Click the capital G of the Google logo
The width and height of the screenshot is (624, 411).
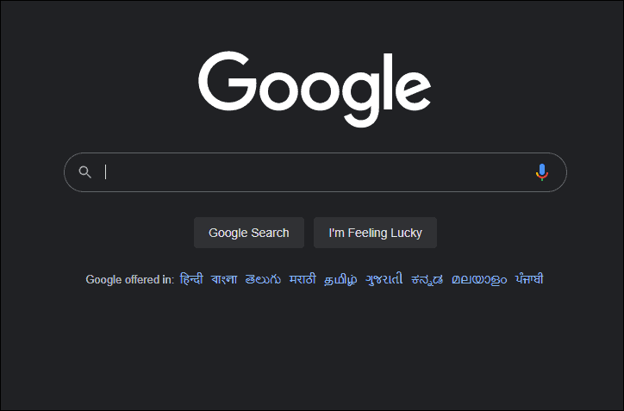click(x=228, y=81)
